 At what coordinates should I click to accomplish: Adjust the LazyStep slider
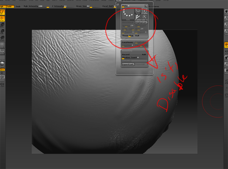[128, 45]
